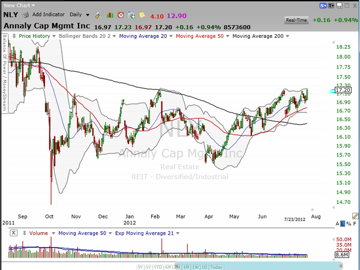Screen dimensions: 360x270
Task: Click the time range scrollbar handle
Action: (341, 266)
